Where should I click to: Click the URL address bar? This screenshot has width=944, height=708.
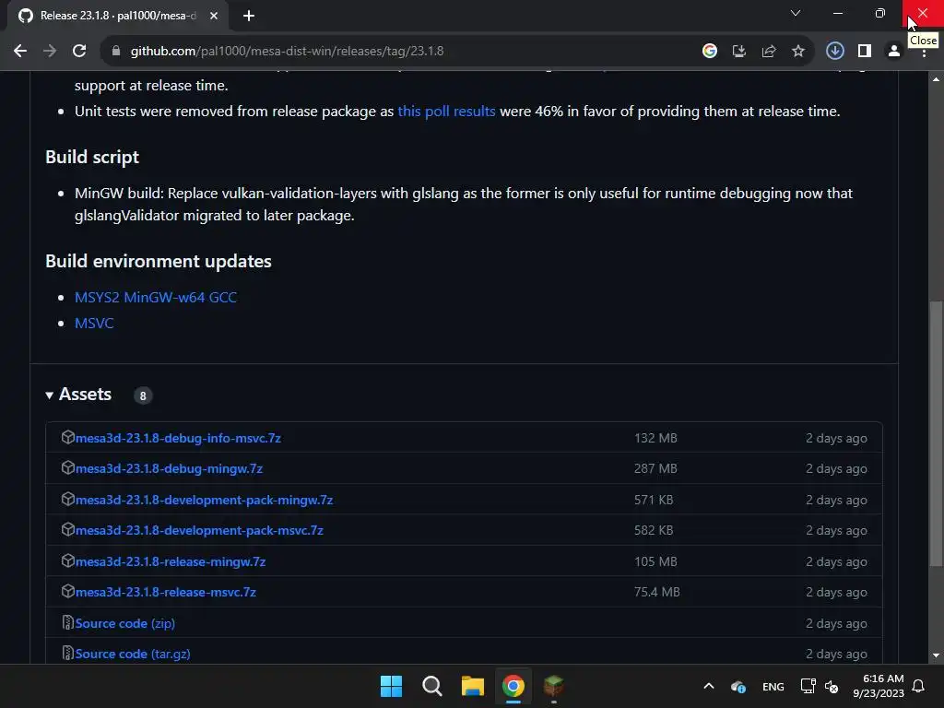397,52
